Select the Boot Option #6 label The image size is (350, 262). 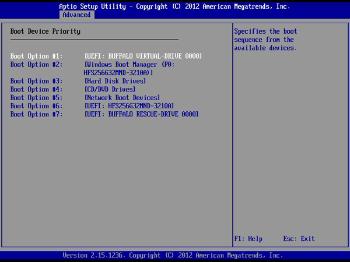[x=36, y=106]
